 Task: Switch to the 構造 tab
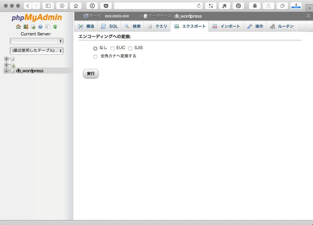(x=86, y=26)
